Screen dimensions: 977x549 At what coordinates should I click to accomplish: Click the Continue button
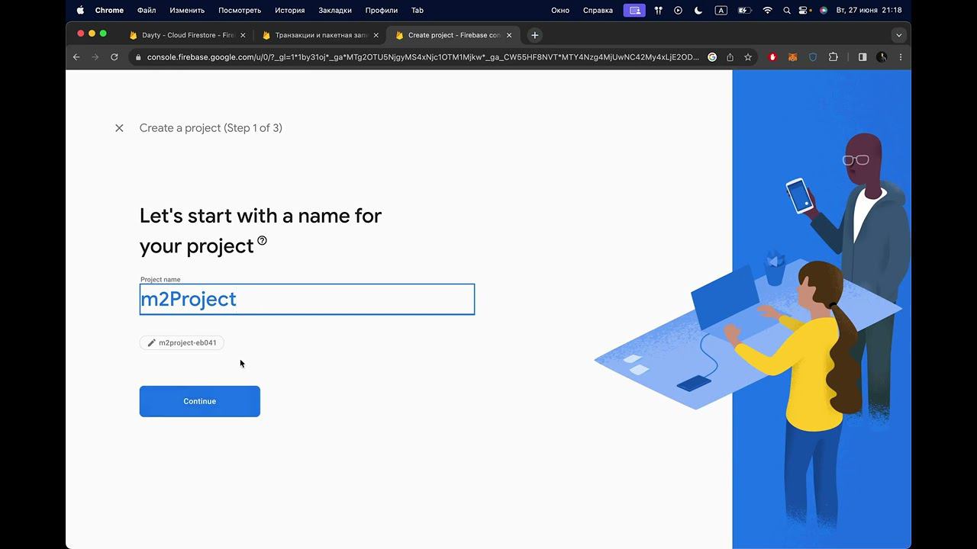(x=200, y=401)
